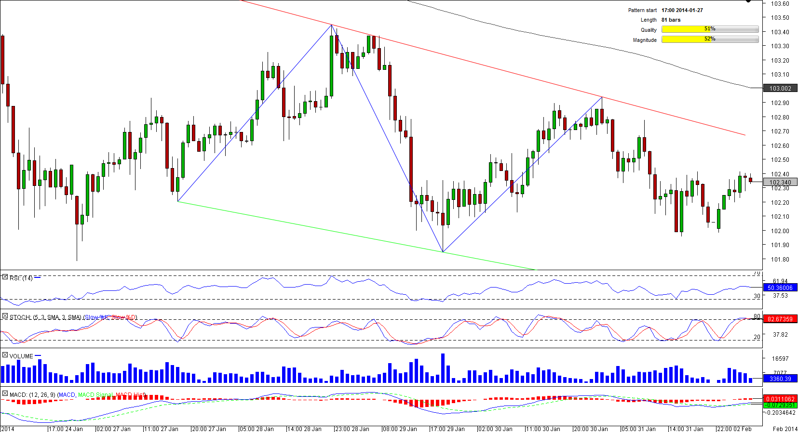Screen dimensions: 798x432
Task: Click the VOLUME legend label
Action: tap(21, 356)
